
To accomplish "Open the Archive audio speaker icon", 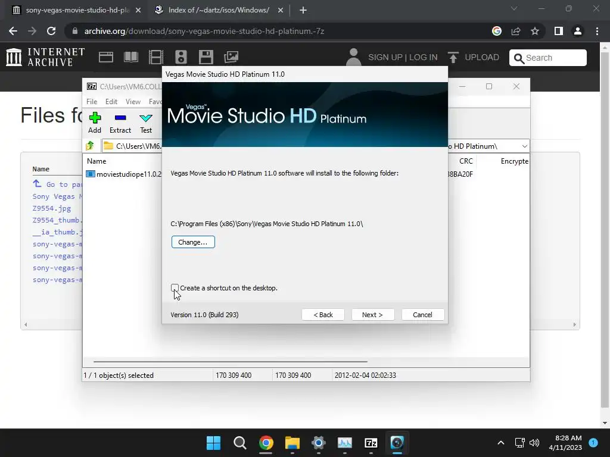I will coord(181,57).
